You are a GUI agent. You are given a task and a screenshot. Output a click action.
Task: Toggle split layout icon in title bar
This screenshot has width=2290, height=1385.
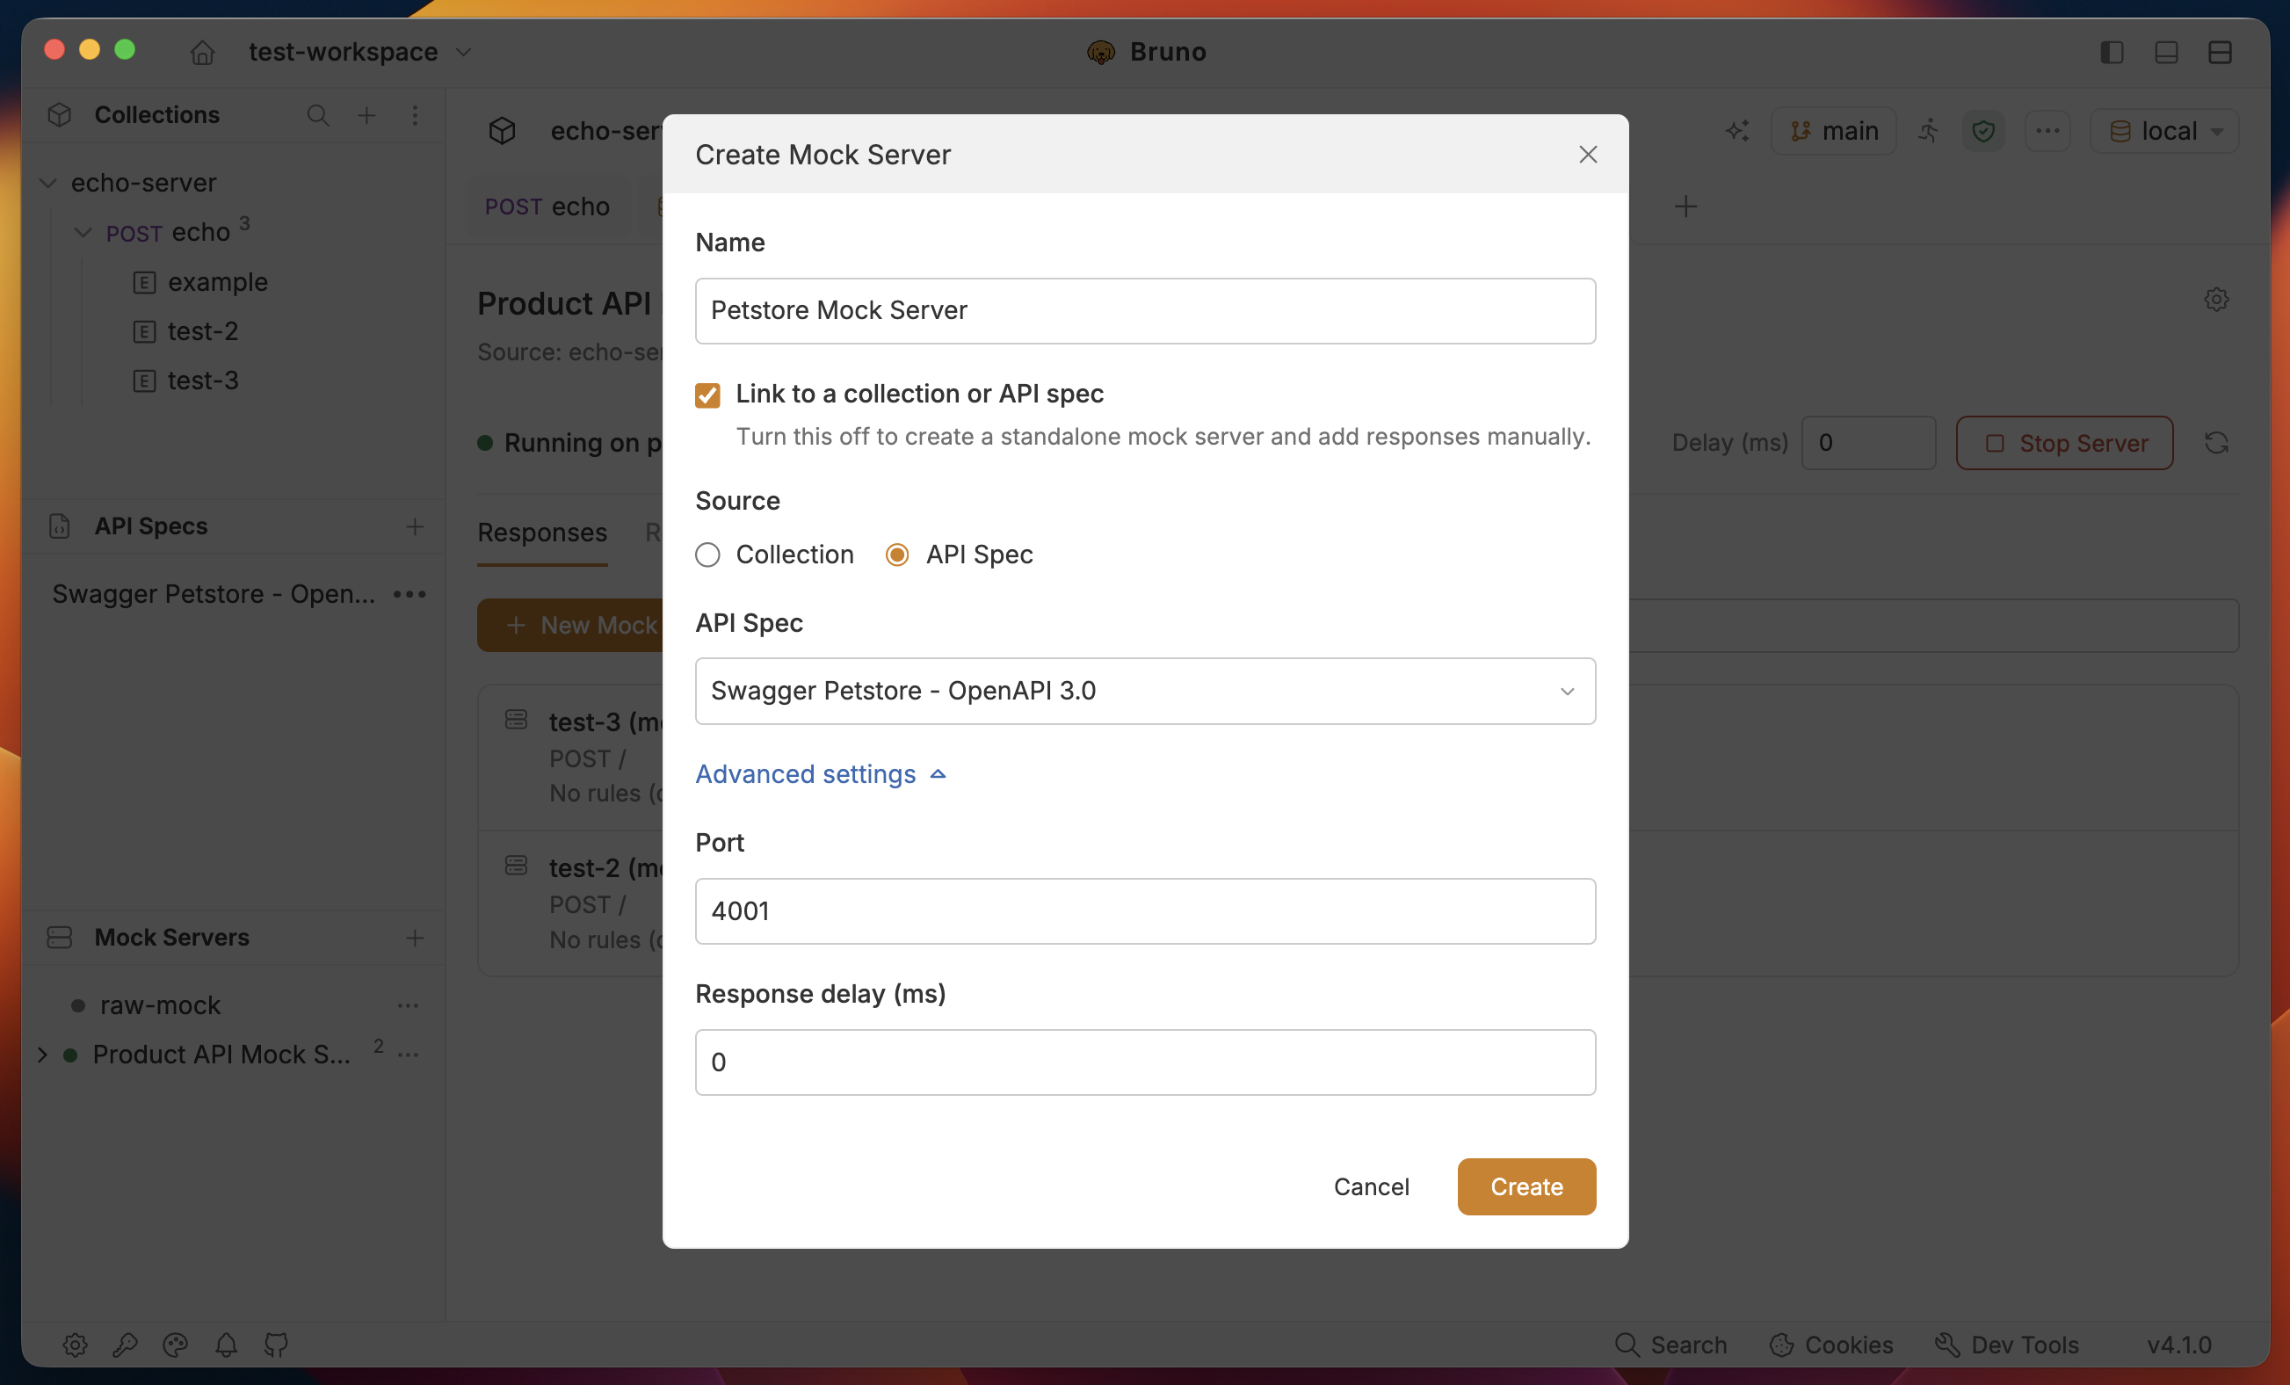(x=2221, y=52)
